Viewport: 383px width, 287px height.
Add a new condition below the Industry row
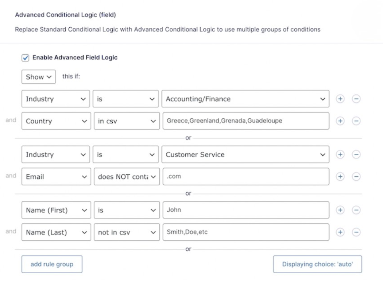[x=340, y=99]
